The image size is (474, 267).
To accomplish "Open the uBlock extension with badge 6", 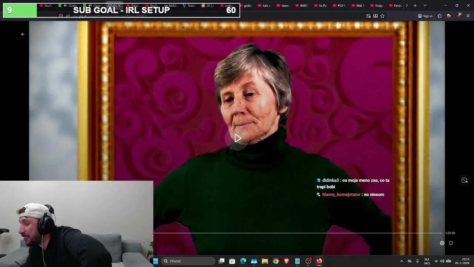I will tap(459, 16).
